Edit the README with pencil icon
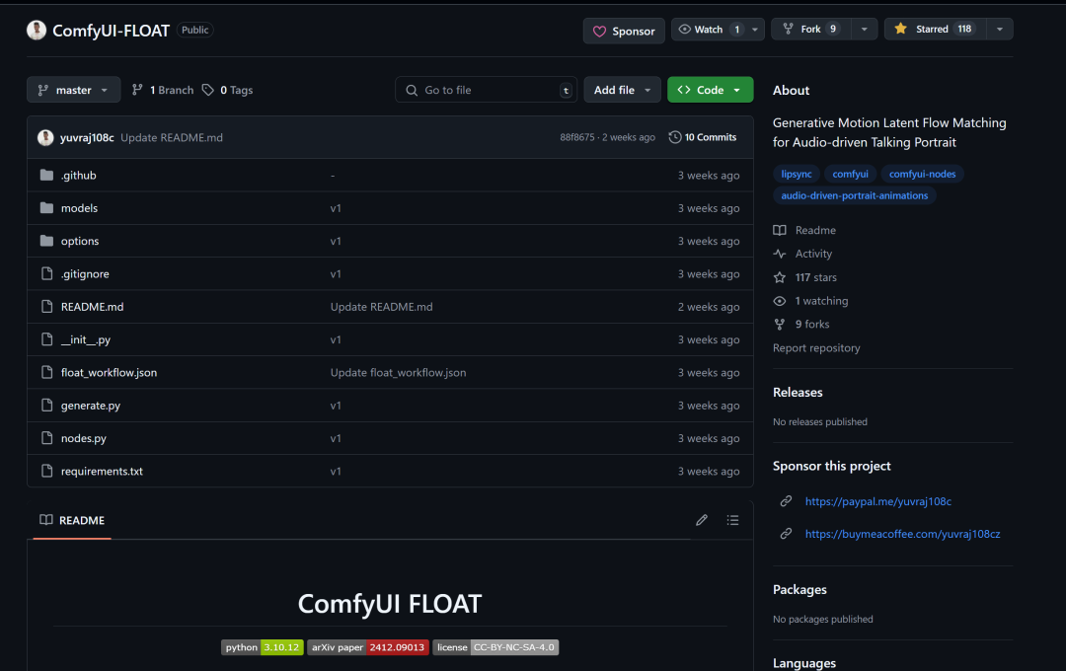Screen dimensions: 1066x671 (702, 520)
